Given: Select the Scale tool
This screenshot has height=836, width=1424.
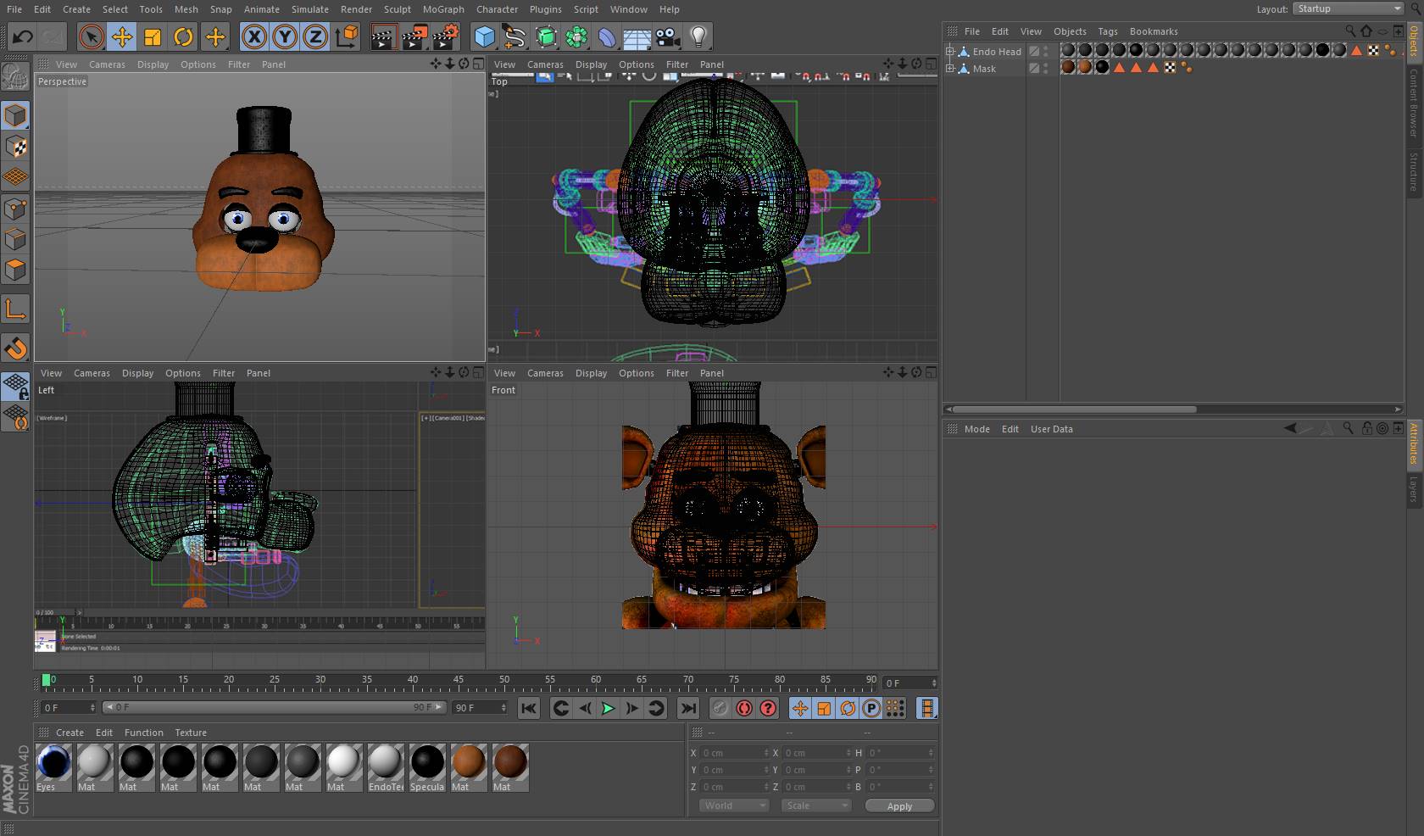Looking at the screenshot, I should [x=153, y=36].
